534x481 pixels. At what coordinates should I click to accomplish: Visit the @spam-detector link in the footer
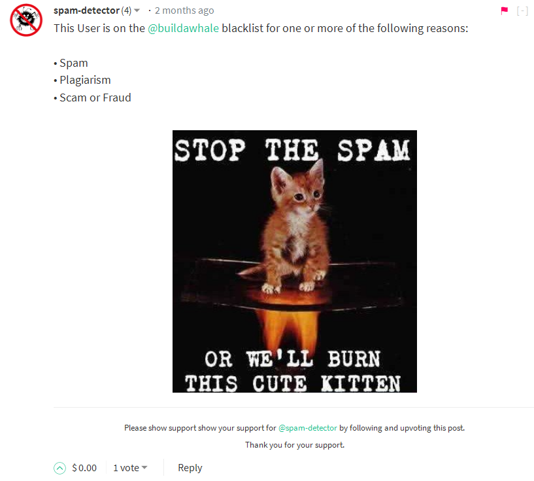click(308, 428)
